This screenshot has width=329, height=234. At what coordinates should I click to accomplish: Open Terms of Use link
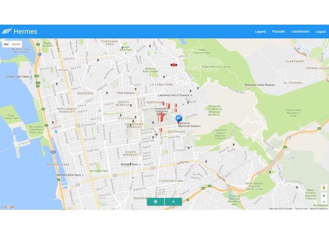point(301,208)
